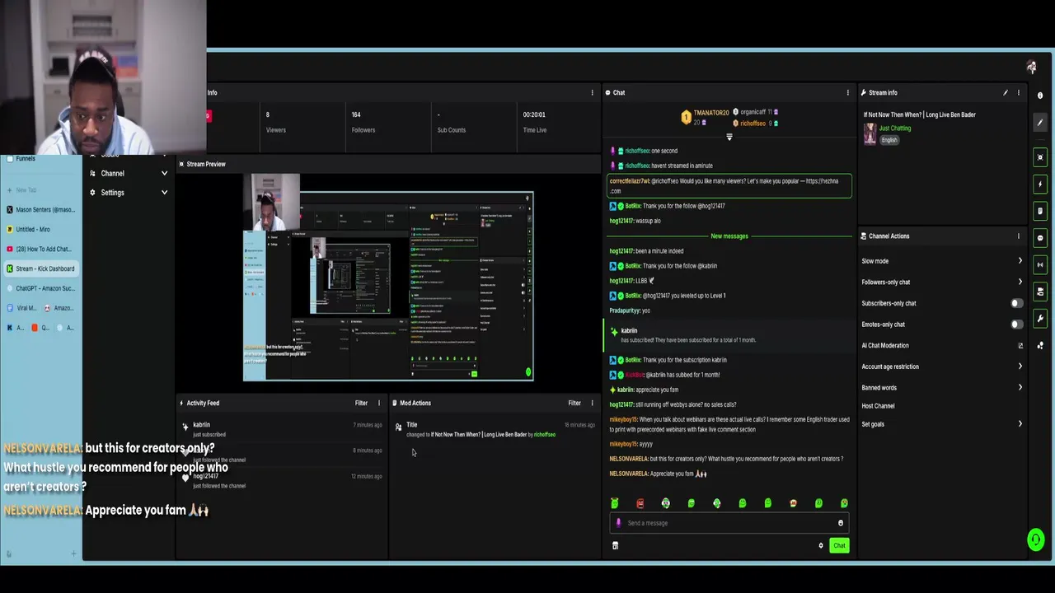The height and width of the screenshot is (593, 1055).
Task: Open emoji picker in message box
Action: 841,523
